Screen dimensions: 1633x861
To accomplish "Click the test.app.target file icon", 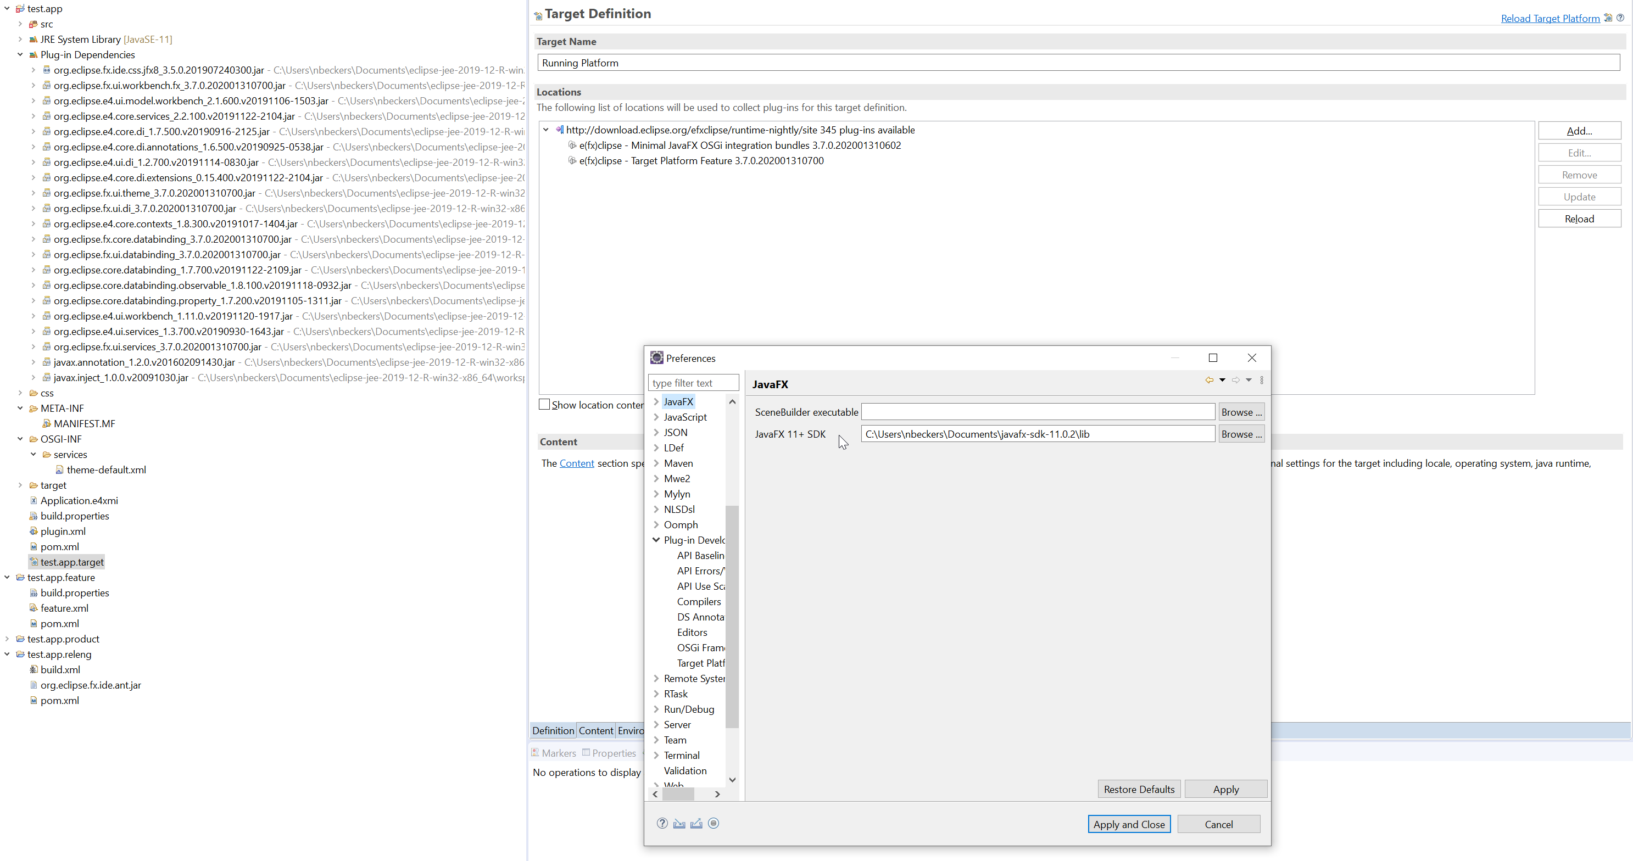I will coord(34,562).
